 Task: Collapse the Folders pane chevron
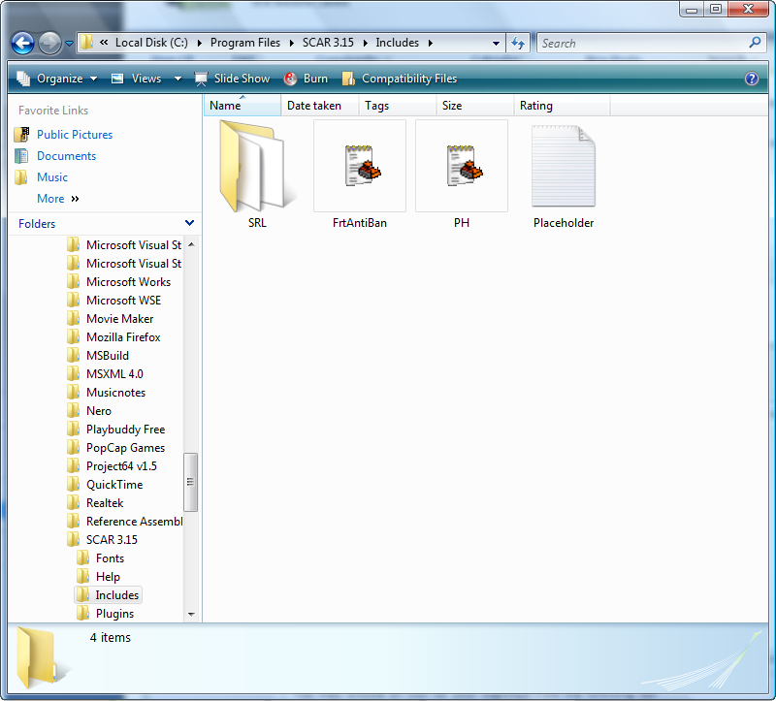pos(191,223)
